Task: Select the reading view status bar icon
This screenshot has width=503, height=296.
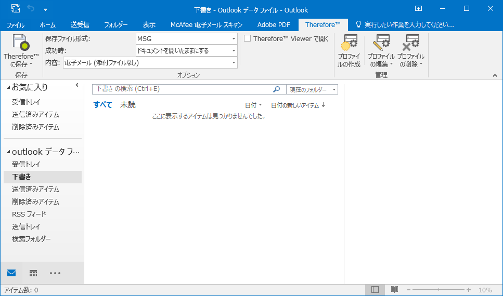Action: pyautogui.click(x=394, y=290)
